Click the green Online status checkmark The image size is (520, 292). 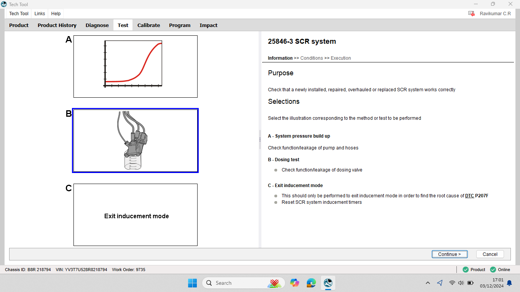click(x=493, y=270)
